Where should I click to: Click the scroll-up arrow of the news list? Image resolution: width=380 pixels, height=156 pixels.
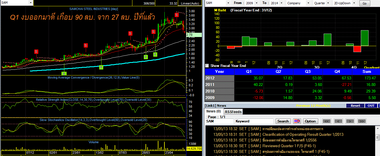pyautogui.click(x=378, y=128)
